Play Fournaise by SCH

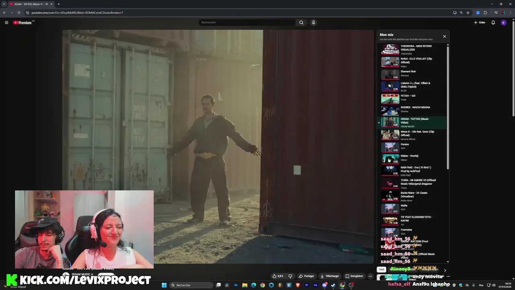[412, 232]
